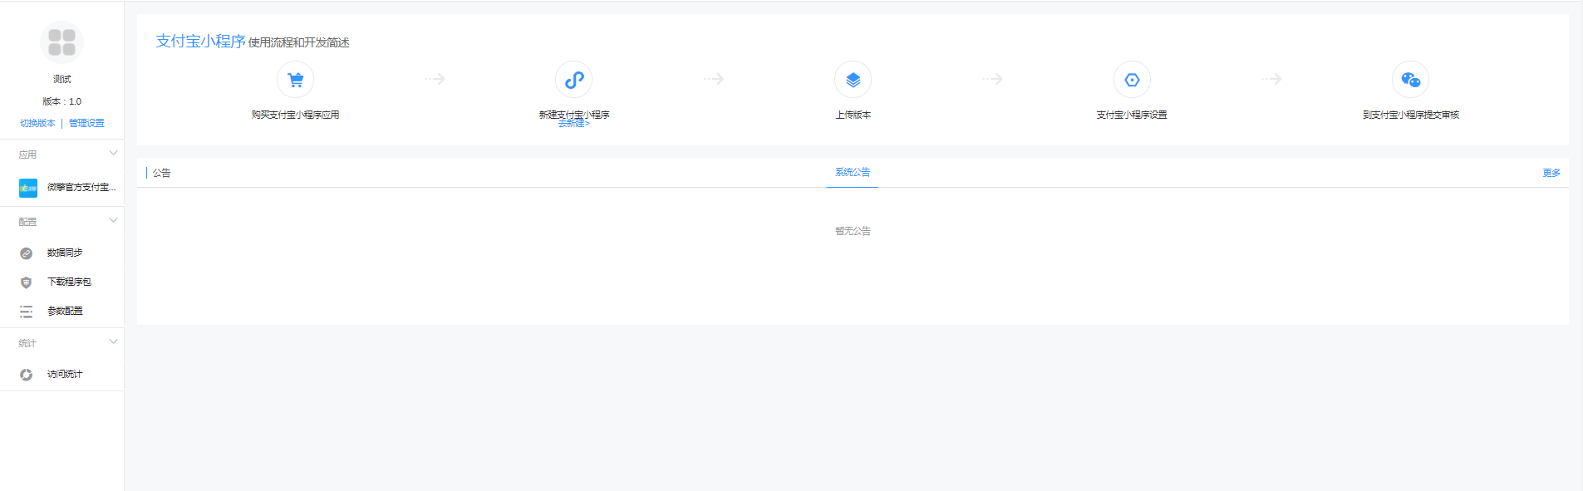
Task: Click the 上传版本 step label
Action: tap(853, 115)
